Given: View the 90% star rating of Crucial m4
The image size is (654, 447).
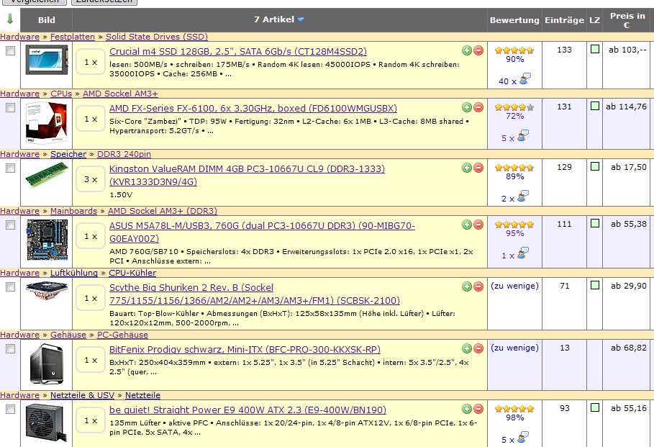Looking at the screenshot, I should 514,50.
